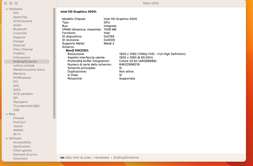Click the Colore 24 bit (ARGB8888) value
Screen dimensions: 253x166
tap(138, 61)
